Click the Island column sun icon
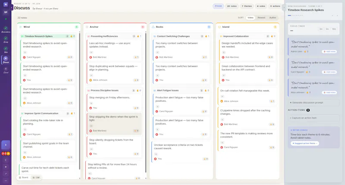Image resolution: width=345 pixels, height=185 pixels. tap(220, 27)
